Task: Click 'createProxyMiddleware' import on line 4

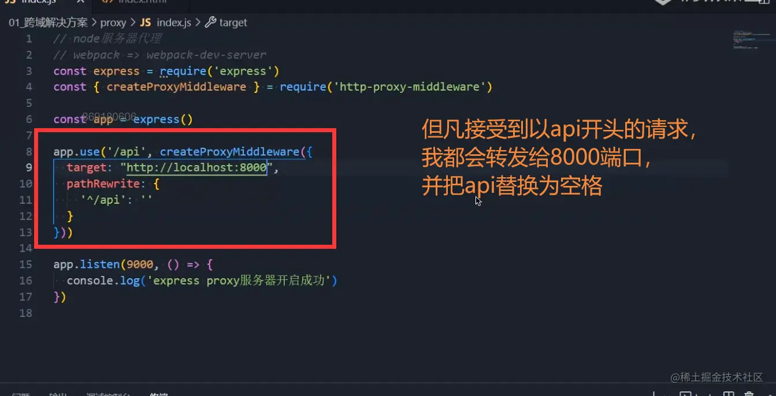Action: [176, 87]
